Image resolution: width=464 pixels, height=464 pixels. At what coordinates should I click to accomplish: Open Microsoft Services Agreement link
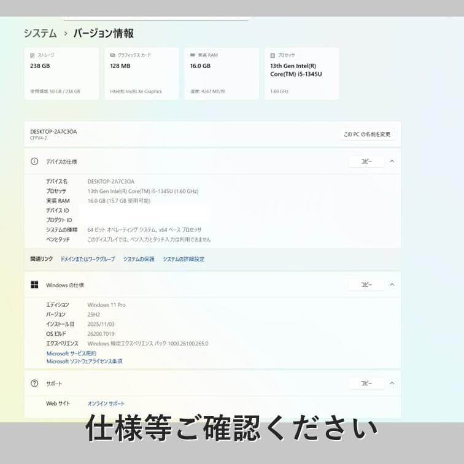71,354
